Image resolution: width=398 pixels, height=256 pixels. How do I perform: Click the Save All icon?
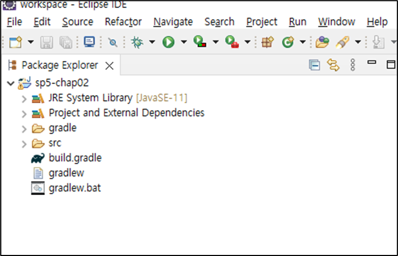[x=66, y=42]
